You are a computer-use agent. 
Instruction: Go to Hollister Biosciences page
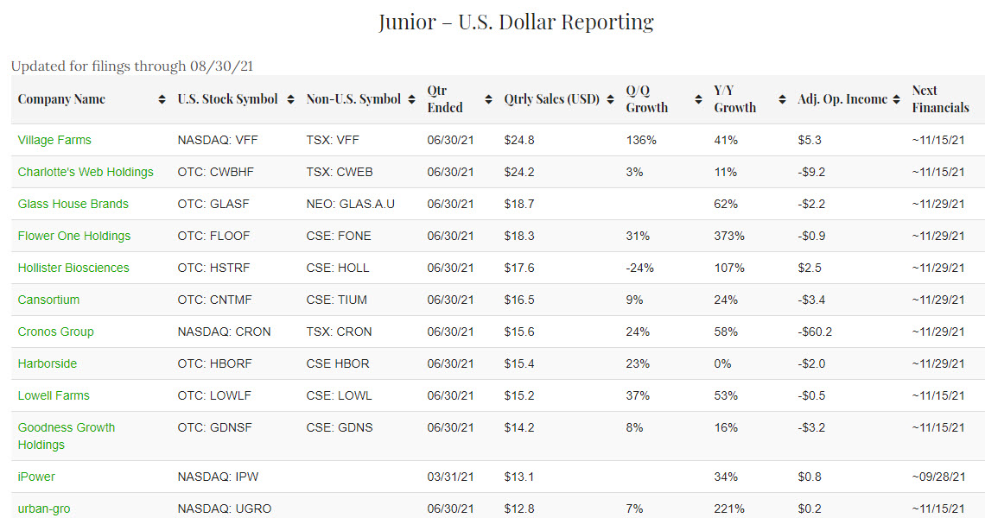(x=73, y=268)
